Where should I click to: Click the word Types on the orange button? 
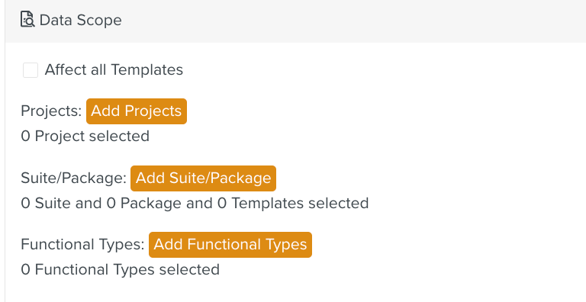tap(286, 245)
